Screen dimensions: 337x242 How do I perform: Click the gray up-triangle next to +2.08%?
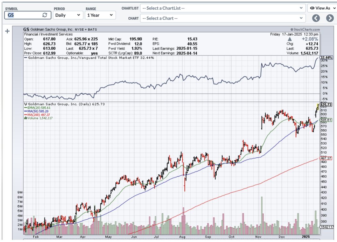(x=289, y=39)
